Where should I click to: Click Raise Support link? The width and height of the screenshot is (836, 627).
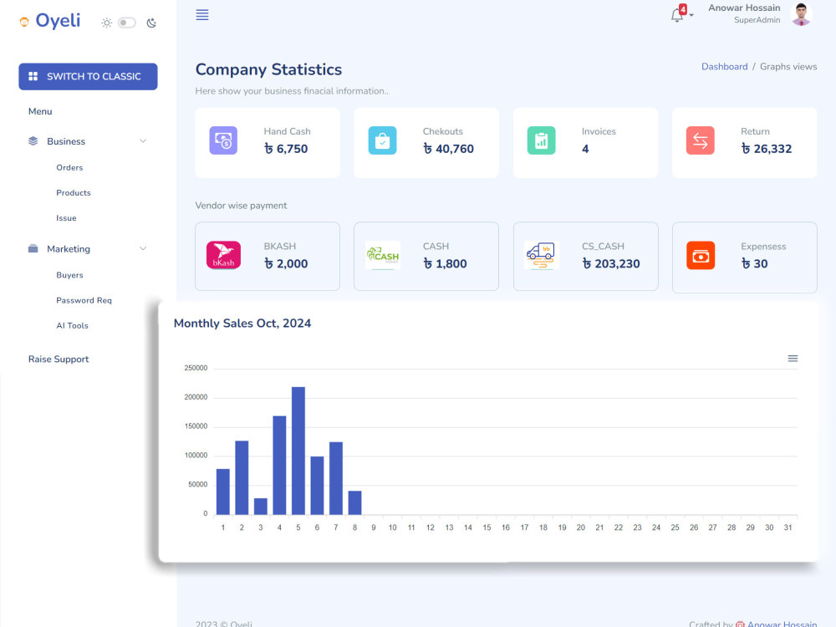point(59,359)
